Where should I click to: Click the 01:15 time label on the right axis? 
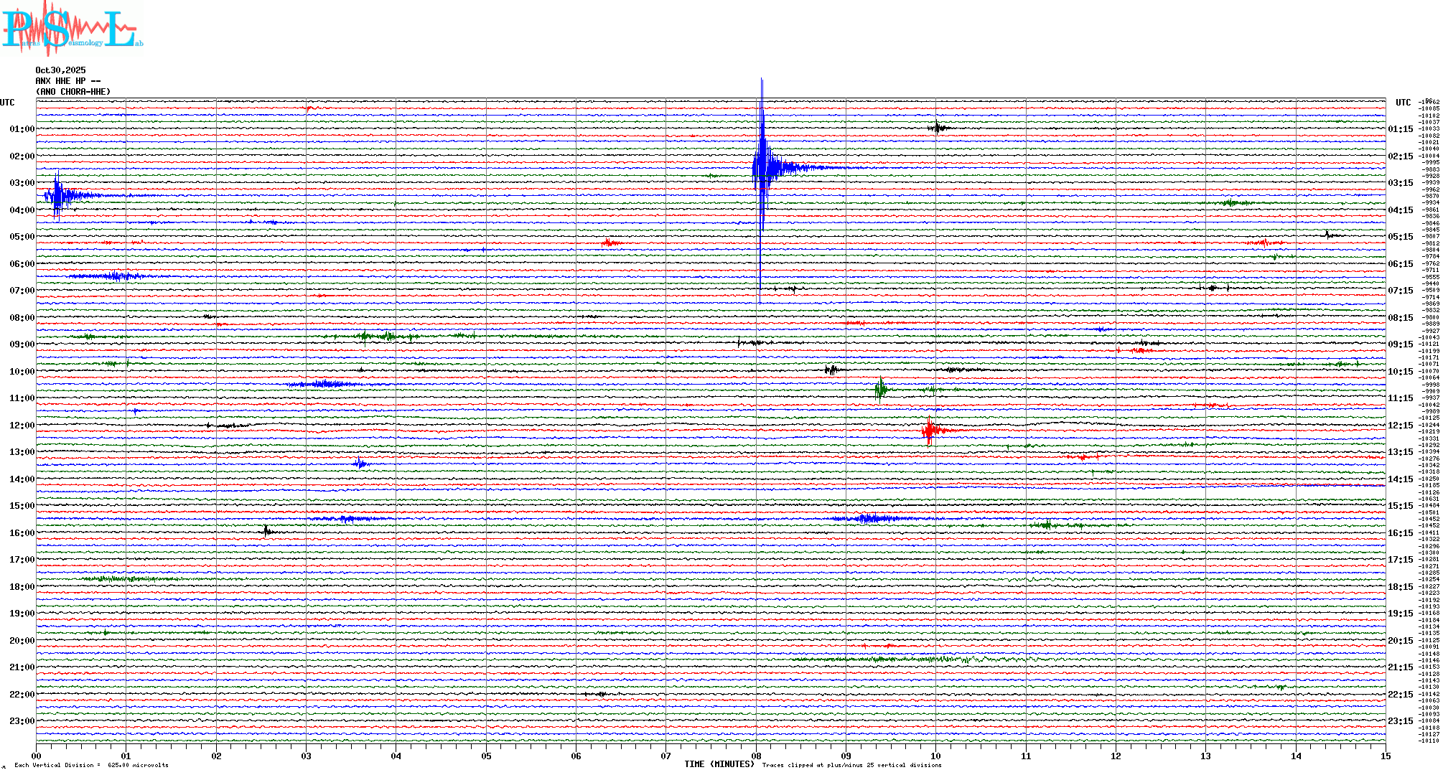pos(1400,129)
